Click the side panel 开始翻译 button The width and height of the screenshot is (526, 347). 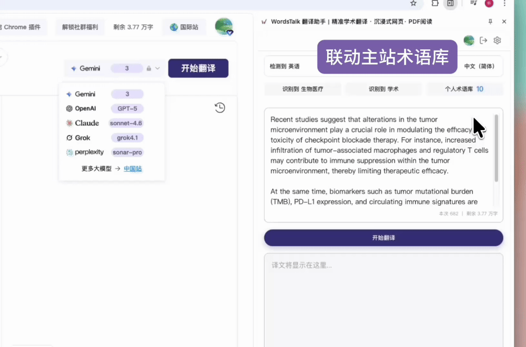click(384, 238)
